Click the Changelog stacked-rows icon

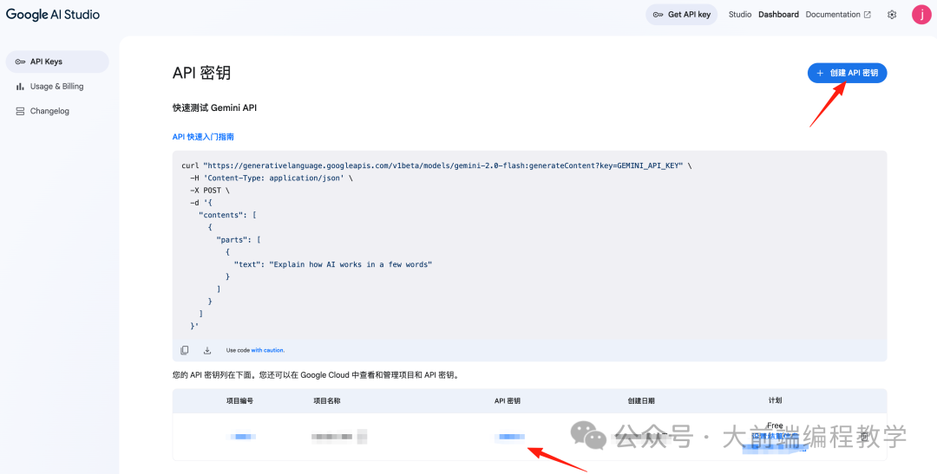[20, 111]
